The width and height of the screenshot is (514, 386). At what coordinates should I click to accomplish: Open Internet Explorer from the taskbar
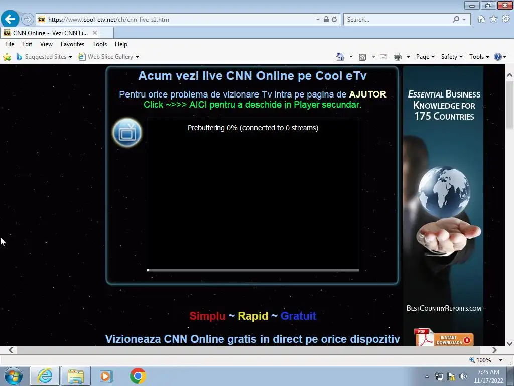coord(45,376)
